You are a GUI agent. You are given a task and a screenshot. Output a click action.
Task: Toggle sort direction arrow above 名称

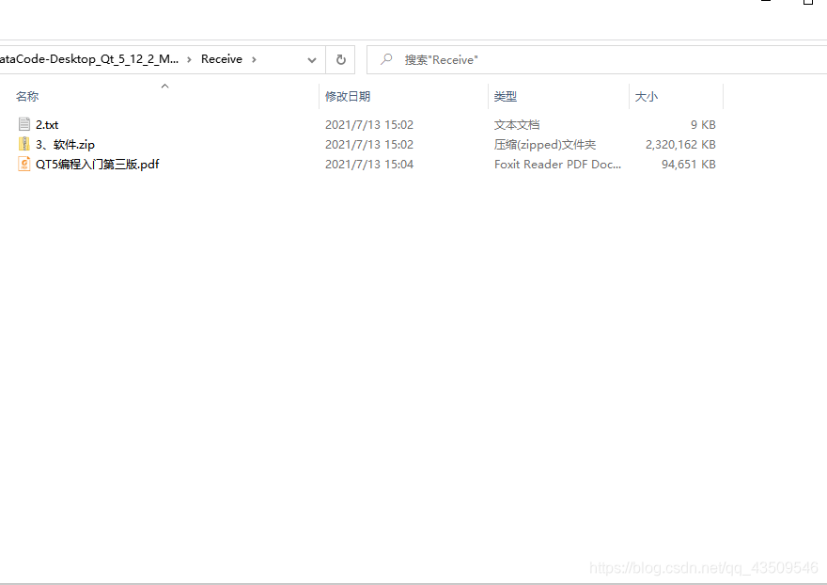click(x=164, y=87)
